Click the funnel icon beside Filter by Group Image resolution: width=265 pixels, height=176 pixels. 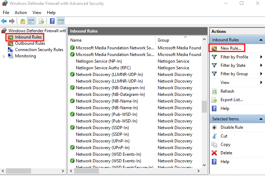coord(214,74)
